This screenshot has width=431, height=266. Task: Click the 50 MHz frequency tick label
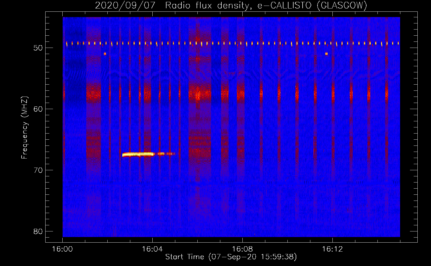(x=38, y=48)
